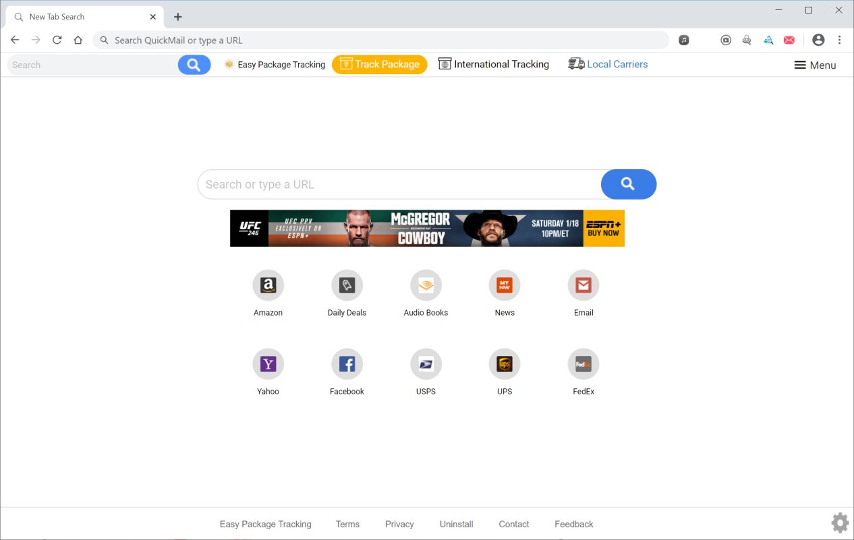Image resolution: width=854 pixels, height=540 pixels.
Task: Open the USPS shortcut icon
Action: [x=426, y=365]
